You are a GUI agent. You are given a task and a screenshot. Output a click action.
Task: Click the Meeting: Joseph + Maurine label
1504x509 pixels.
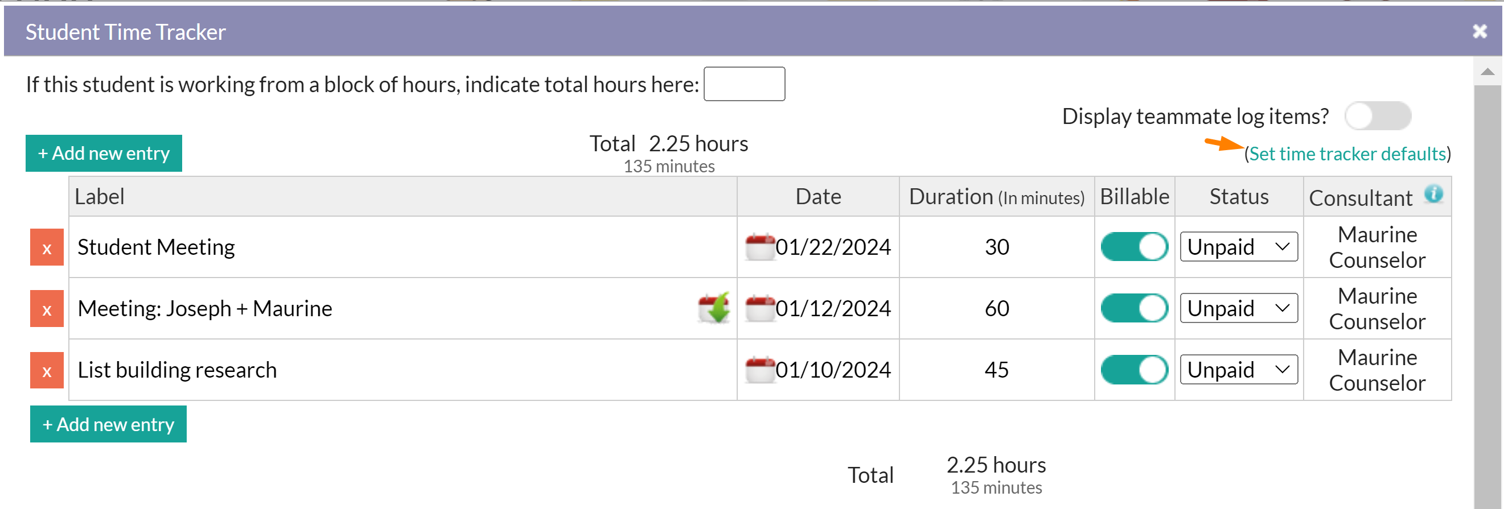point(205,308)
